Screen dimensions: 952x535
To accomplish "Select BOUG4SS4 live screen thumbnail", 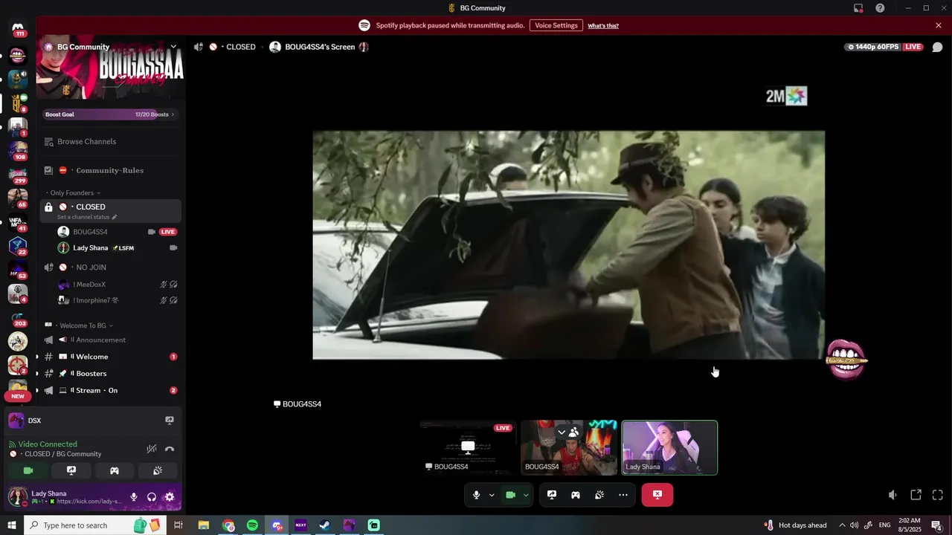I will point(468,447).
